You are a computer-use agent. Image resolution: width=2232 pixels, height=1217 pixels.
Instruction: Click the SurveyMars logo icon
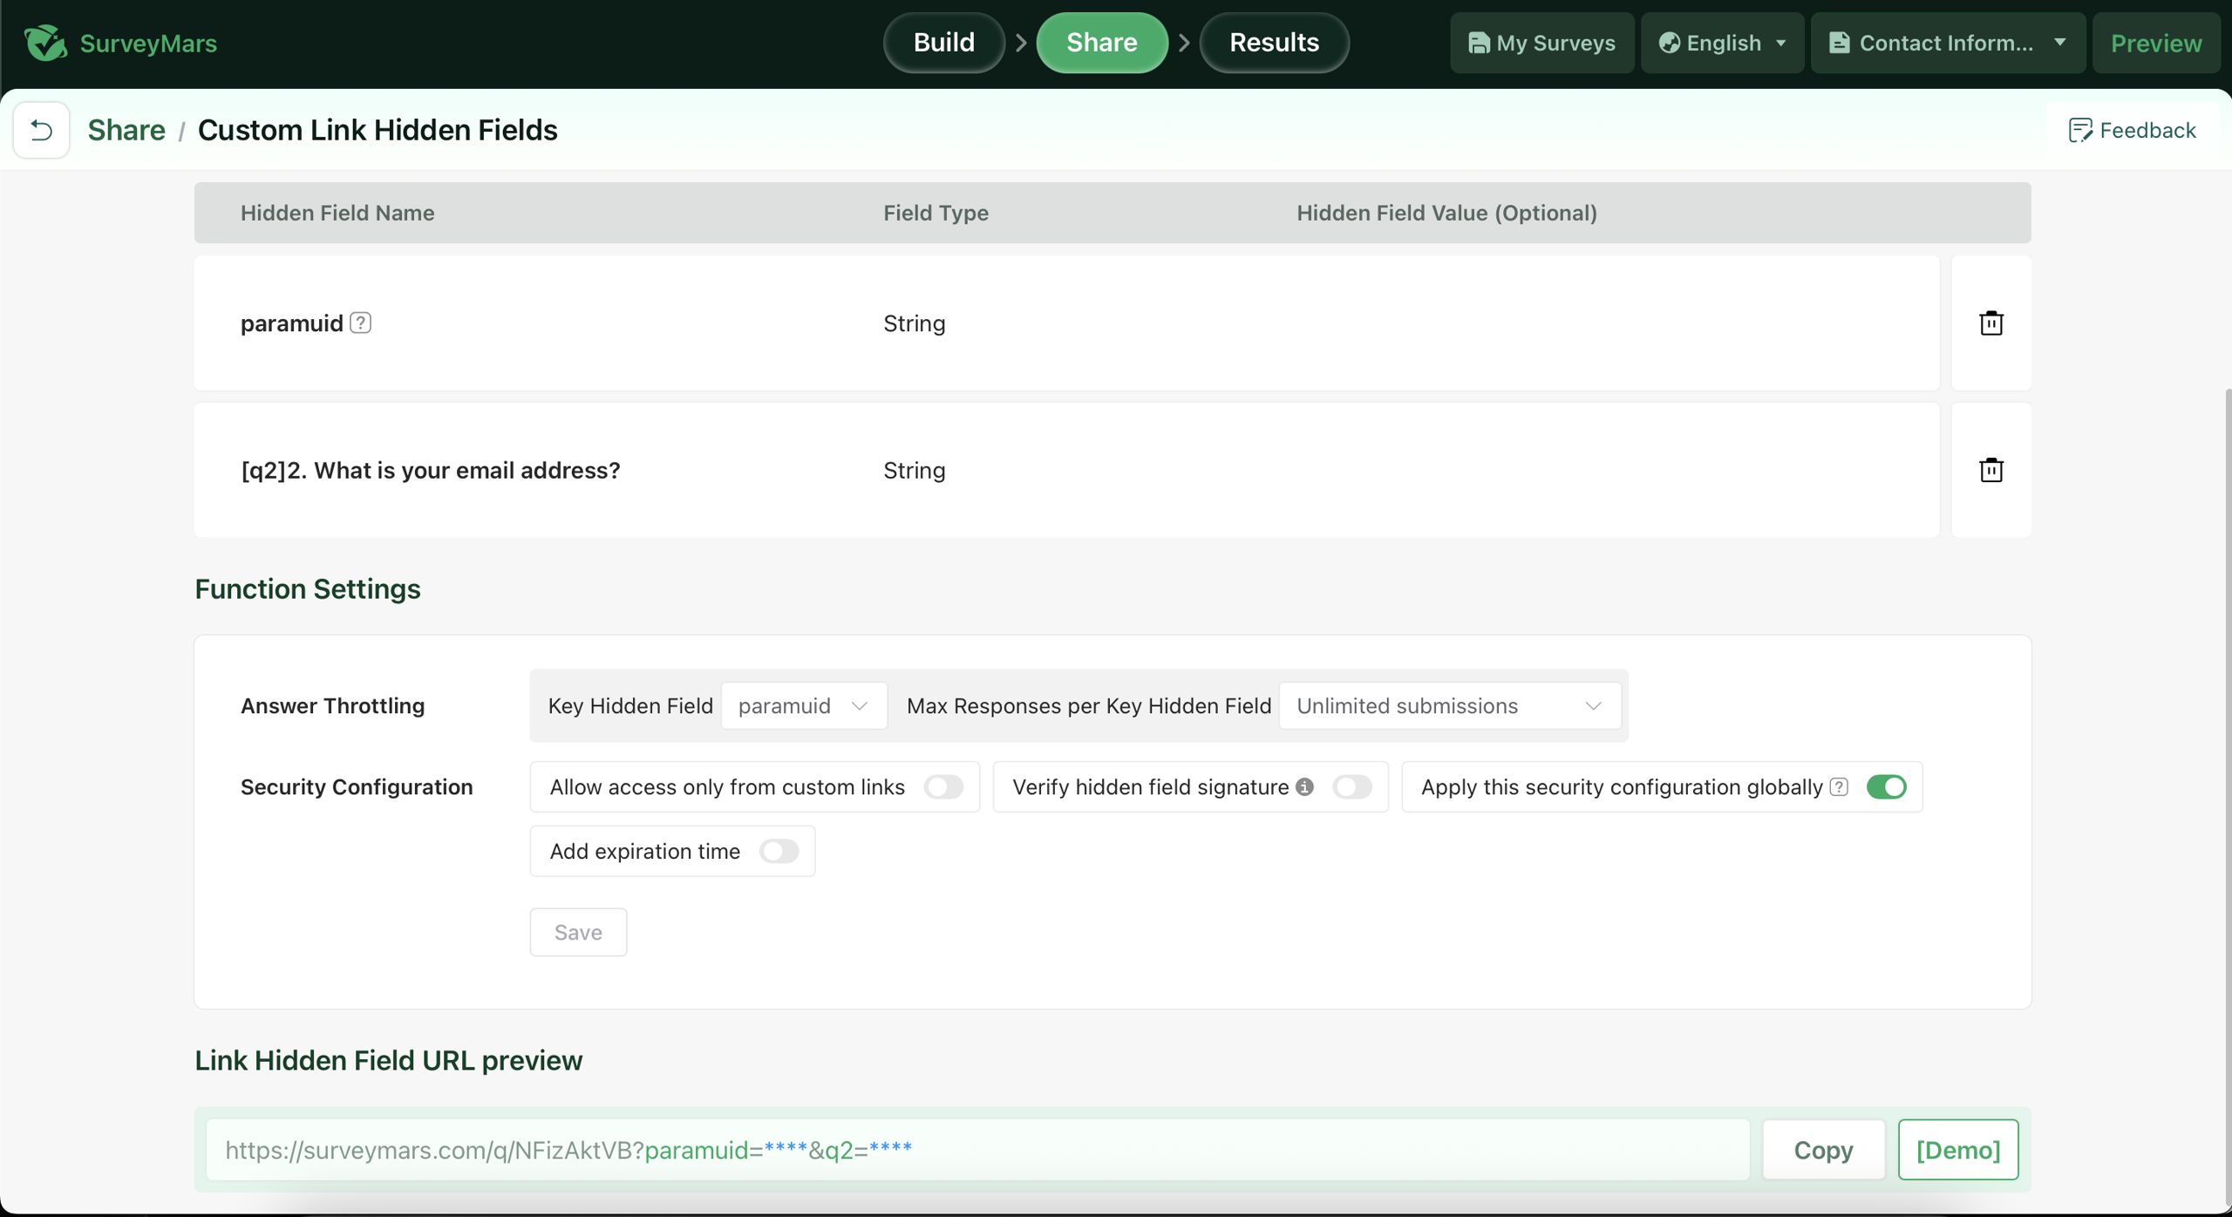tap(45, 43)
